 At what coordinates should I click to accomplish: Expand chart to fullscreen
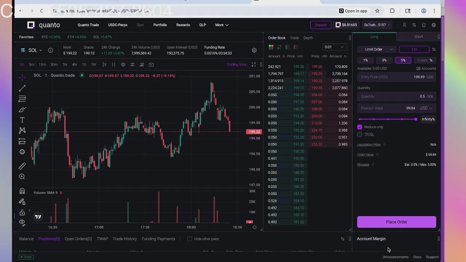[254, 64]
